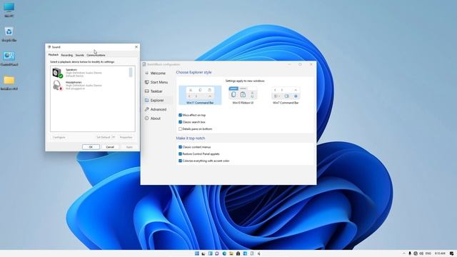Open Task View from the taskbar
457x257 pixels.
(204, 253)
